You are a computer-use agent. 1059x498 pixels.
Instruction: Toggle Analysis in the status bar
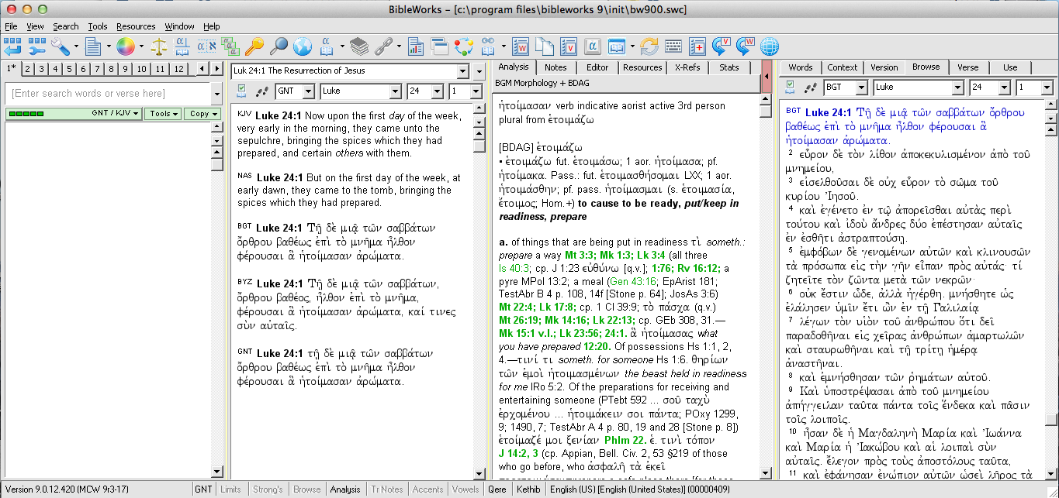(345, 489)
